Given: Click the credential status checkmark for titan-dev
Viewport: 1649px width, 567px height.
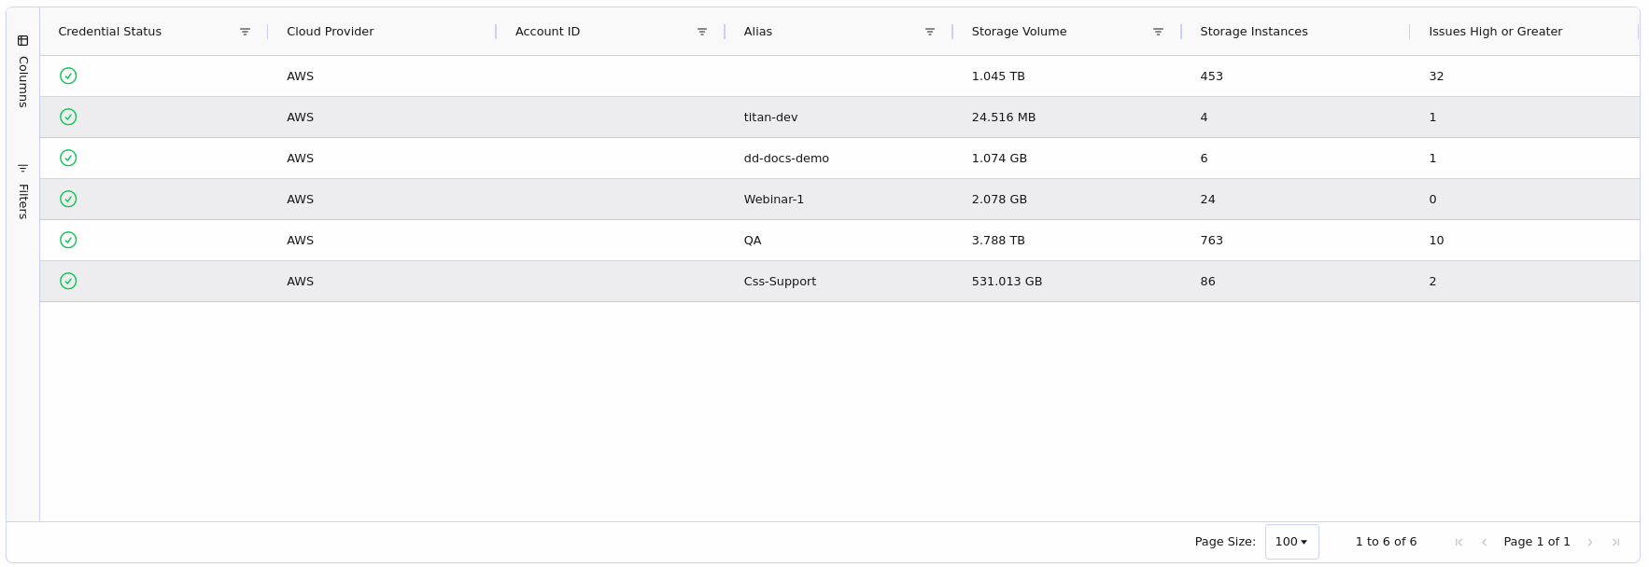Looking at the screenshot, I should [68, 117].
